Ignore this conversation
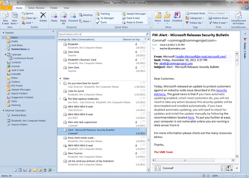This screenshot has width=249, height=178. pyautogui.click(x=28, y=13)
